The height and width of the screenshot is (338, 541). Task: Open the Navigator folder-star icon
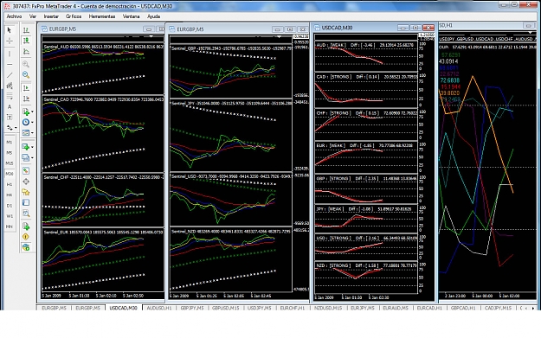click(x=26, y=192)
